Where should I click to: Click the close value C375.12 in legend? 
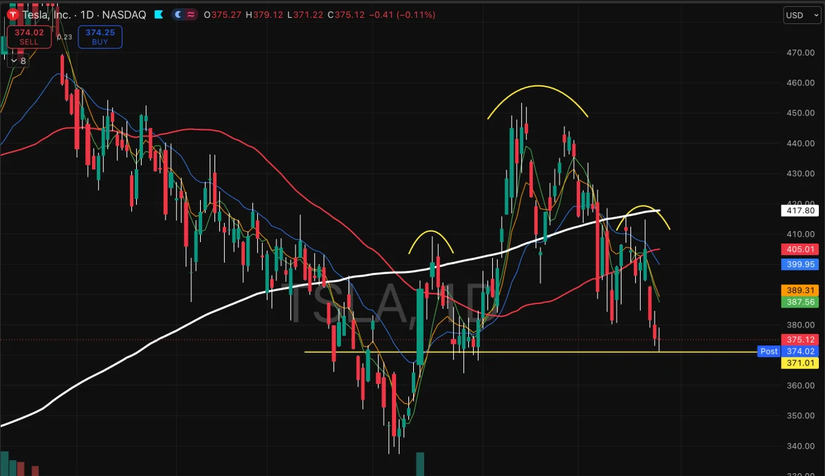346,14
